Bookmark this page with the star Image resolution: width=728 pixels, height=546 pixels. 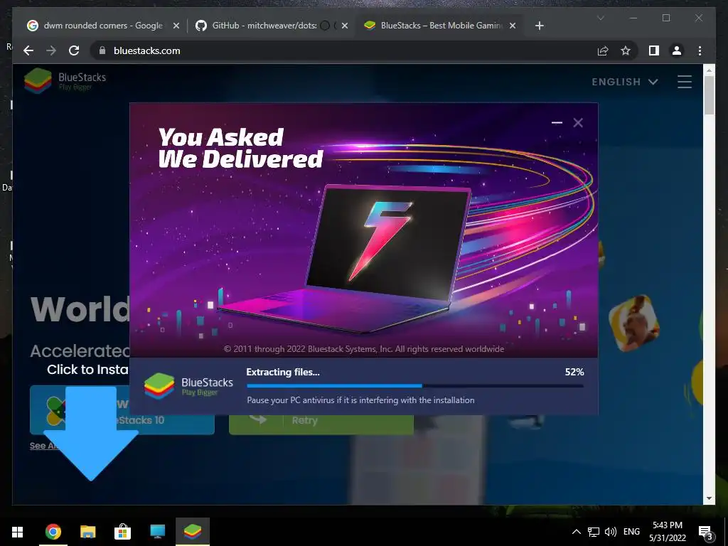click(626, 50)
